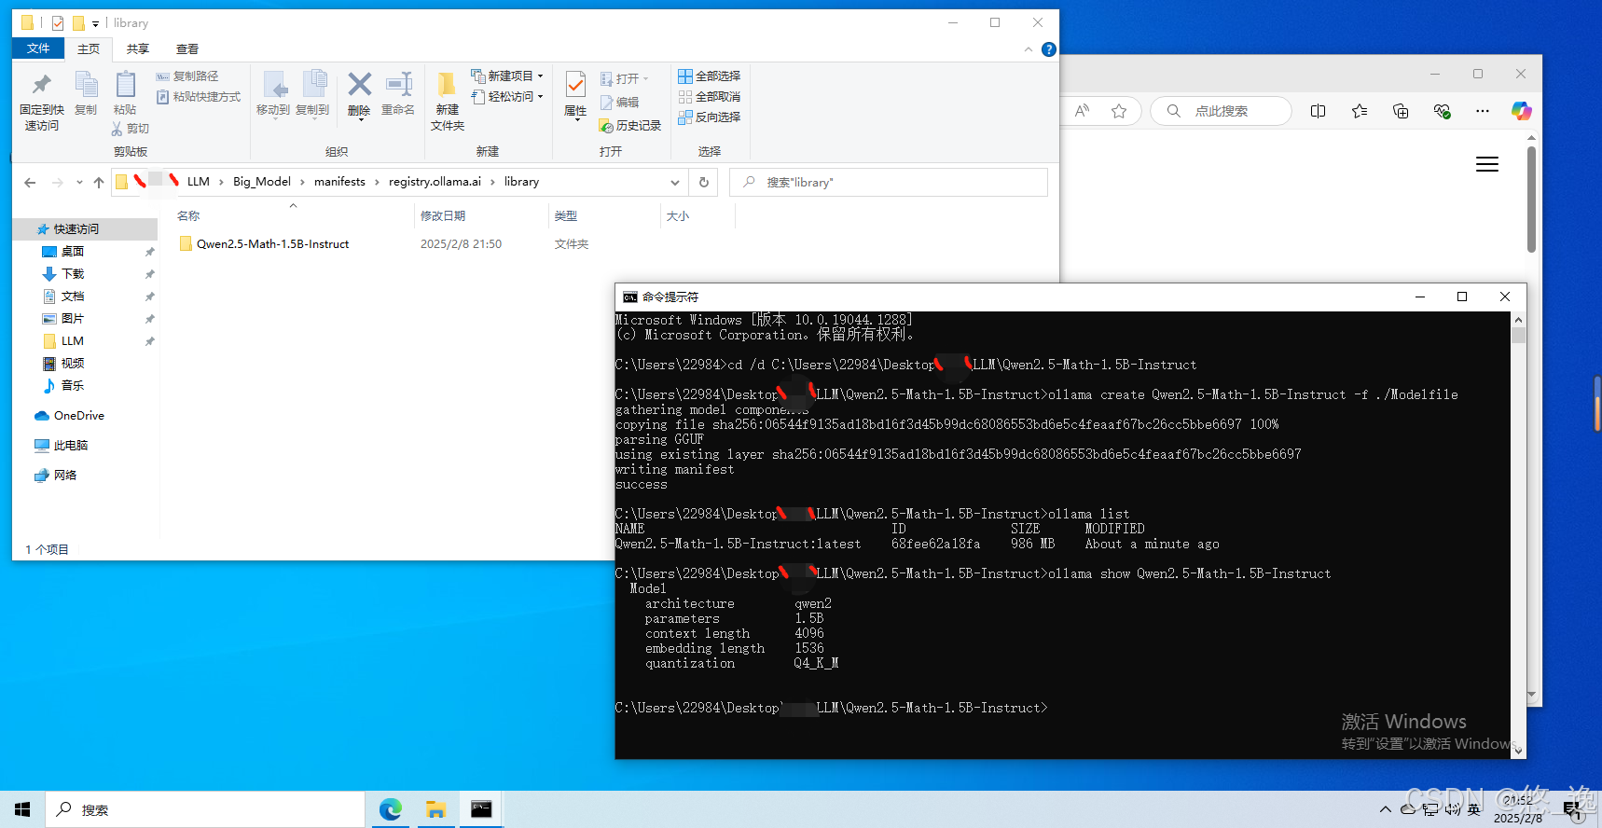Open Copy to (复制到) command
1602x828 pixels.
(x=312, y=93)
